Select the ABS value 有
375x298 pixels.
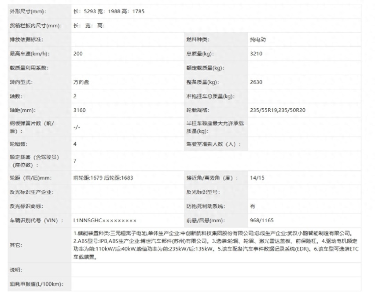click(253, 206)
